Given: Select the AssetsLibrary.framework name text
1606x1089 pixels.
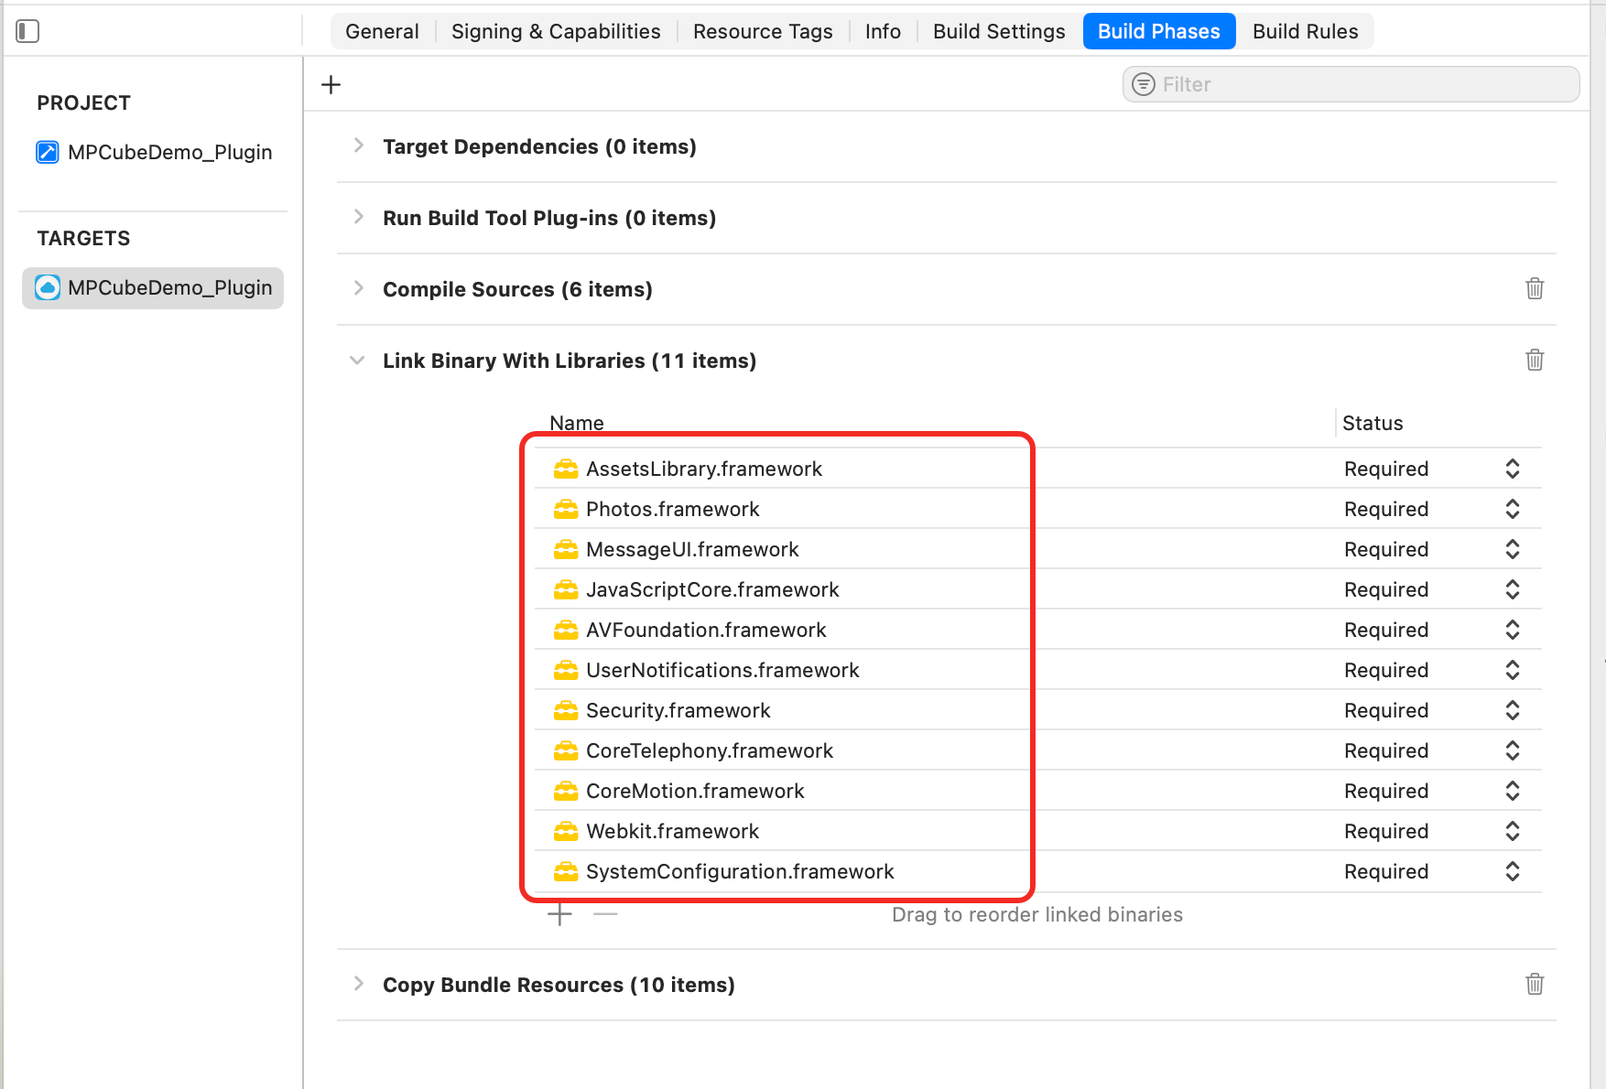Looking at the screenshot, I should tap(704, 469).
